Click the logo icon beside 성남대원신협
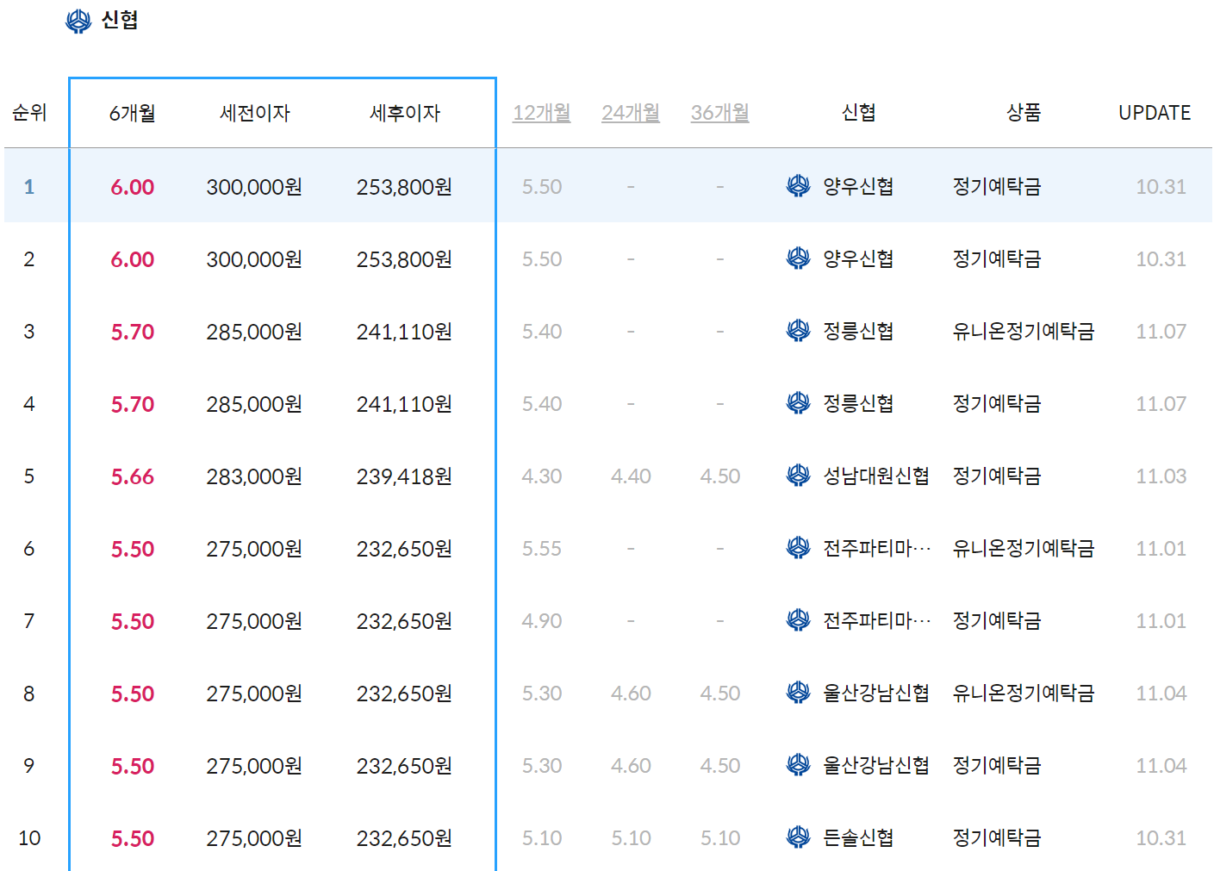The height and width of the screenshot is (871, 1214). tap(799, 476)
